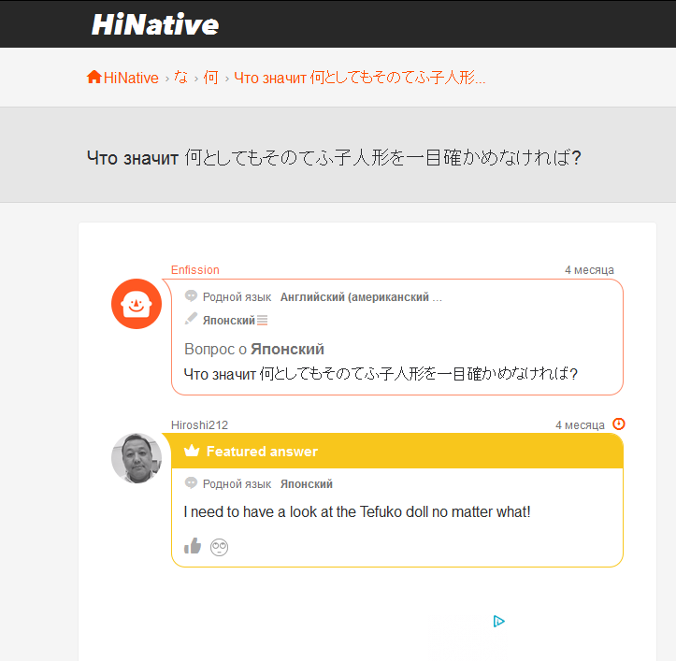Click the native-language speech bubble icon in the question
The image size is (676, 661).
191,296
